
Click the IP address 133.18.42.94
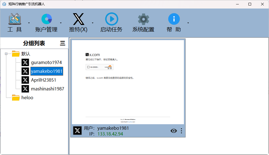[110, 134]
